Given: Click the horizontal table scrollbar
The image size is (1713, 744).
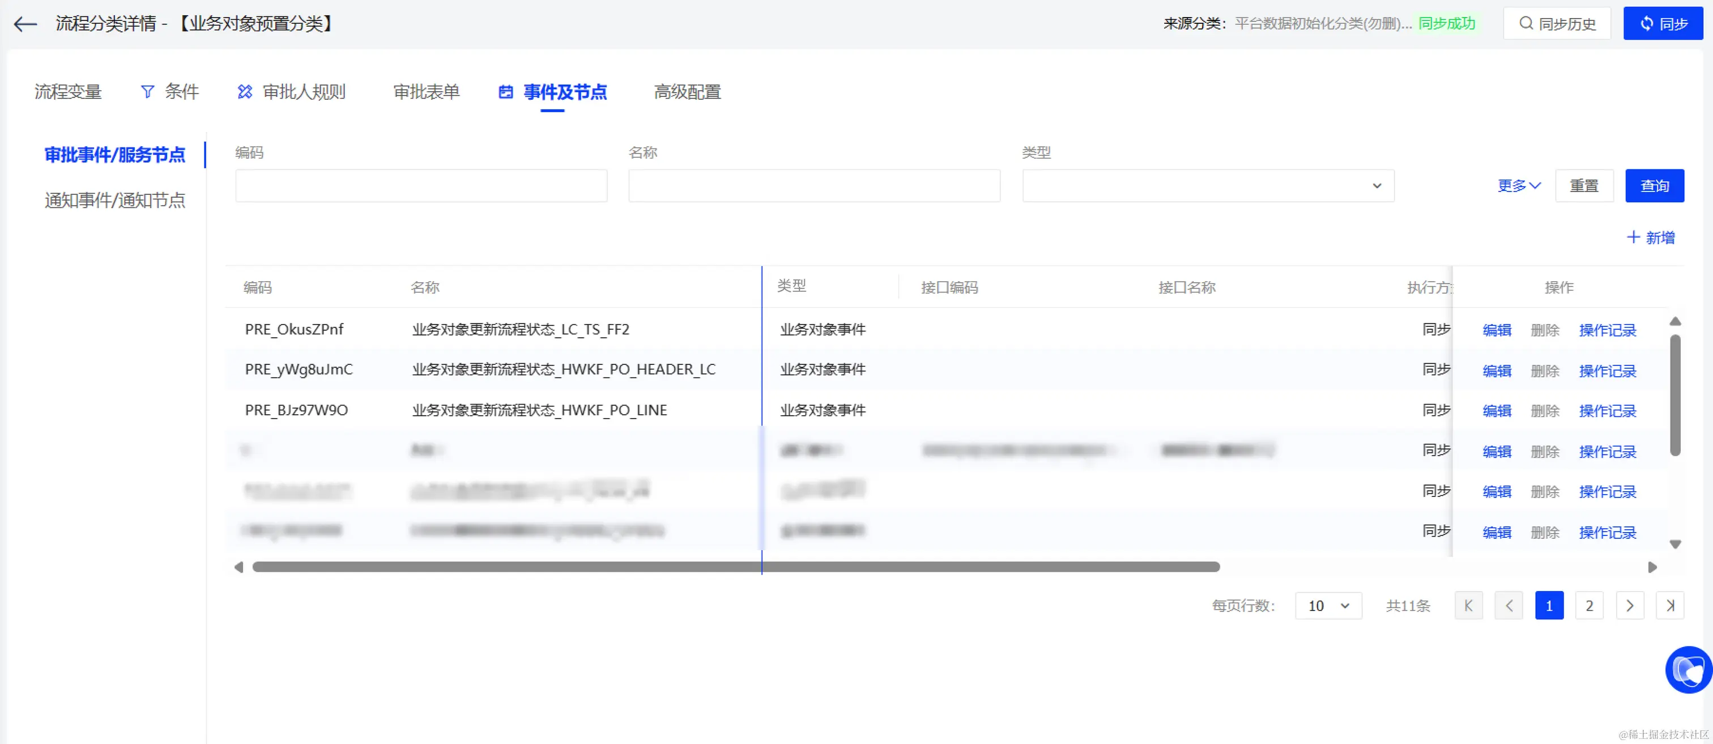Looking at the screenshot, I should click(x=731, y=567).
